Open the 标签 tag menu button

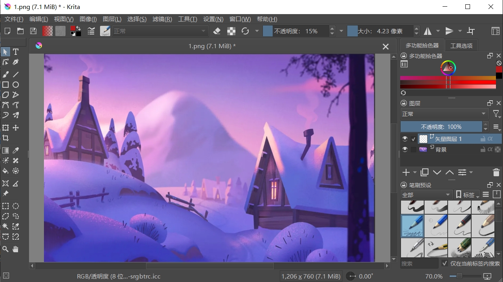coord(467,195)
